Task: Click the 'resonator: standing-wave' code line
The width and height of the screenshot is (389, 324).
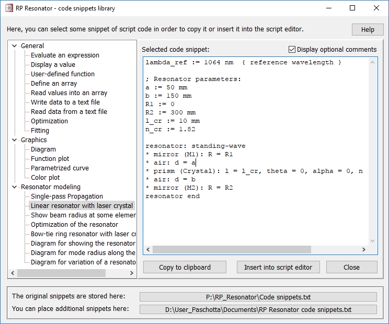Action: [195, 146]
